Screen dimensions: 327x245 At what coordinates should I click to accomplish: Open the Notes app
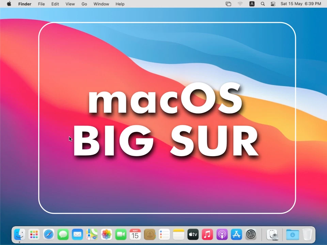178,234
